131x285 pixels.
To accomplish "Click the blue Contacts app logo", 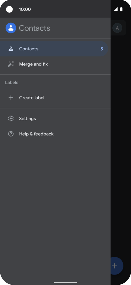I will [x=11, y=28].
